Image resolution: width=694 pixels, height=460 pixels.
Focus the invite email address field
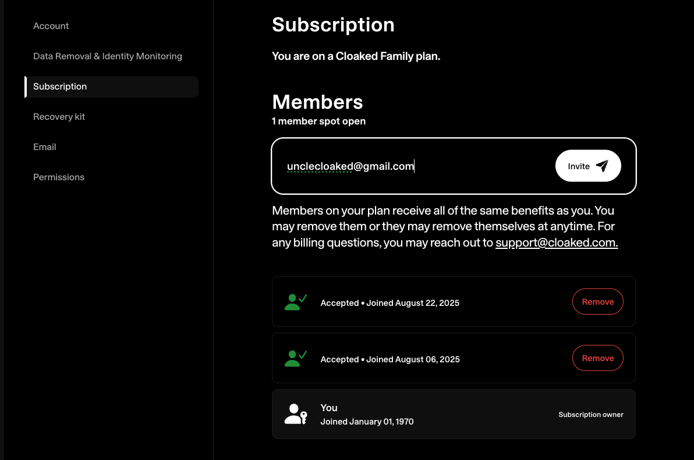[408, 166]
